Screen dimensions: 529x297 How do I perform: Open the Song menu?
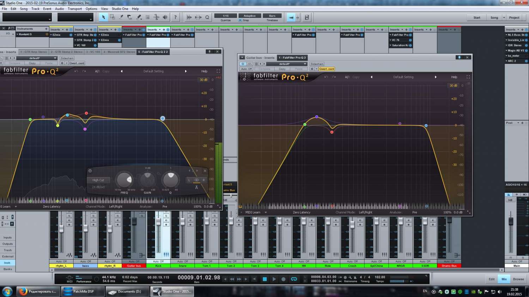tap(24, 9)
